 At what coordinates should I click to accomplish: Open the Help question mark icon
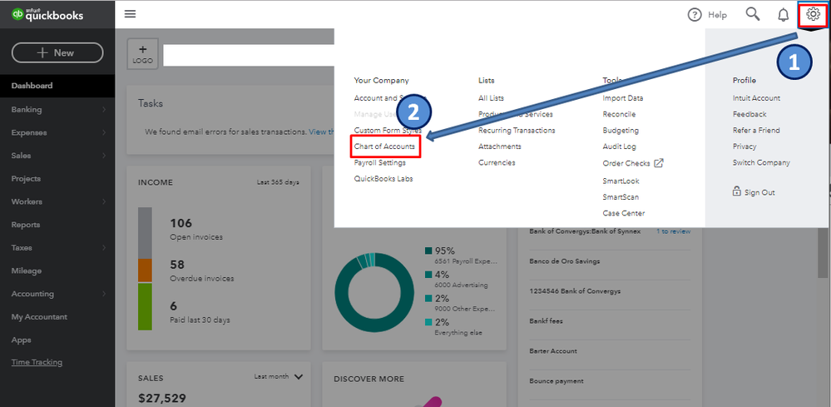695,15
